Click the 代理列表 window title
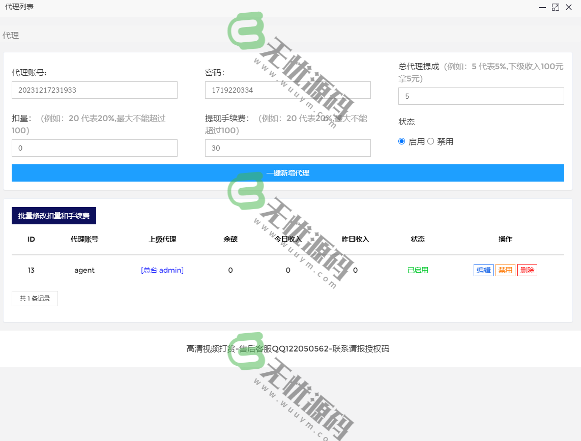The height and width of the screenshot is (441, 581). tap(19, 7)
